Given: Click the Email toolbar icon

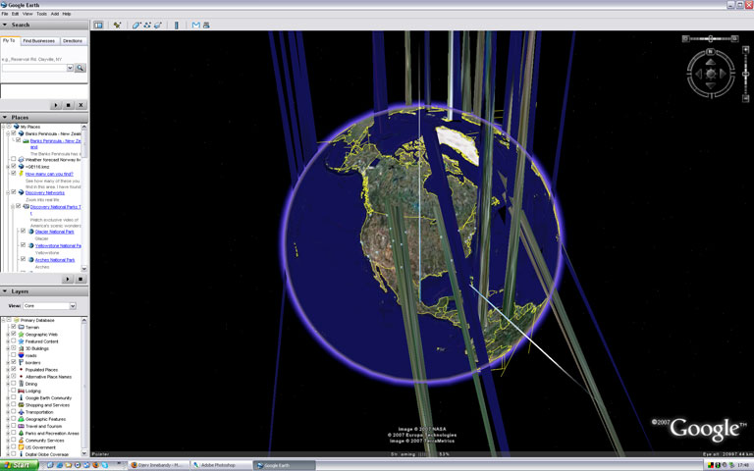Looking at the screenshot, I should pyautogui.click(x=195, y=25).
